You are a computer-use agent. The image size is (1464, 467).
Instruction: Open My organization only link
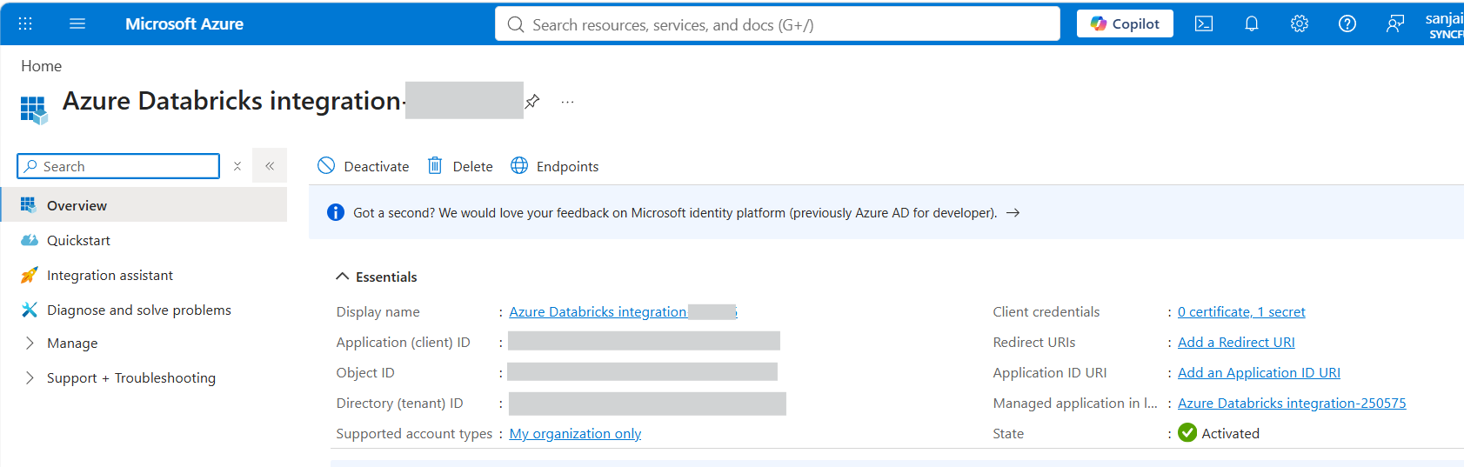[575, 433]
